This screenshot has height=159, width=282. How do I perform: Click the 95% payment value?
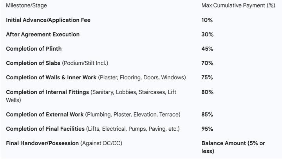point(207,129)
